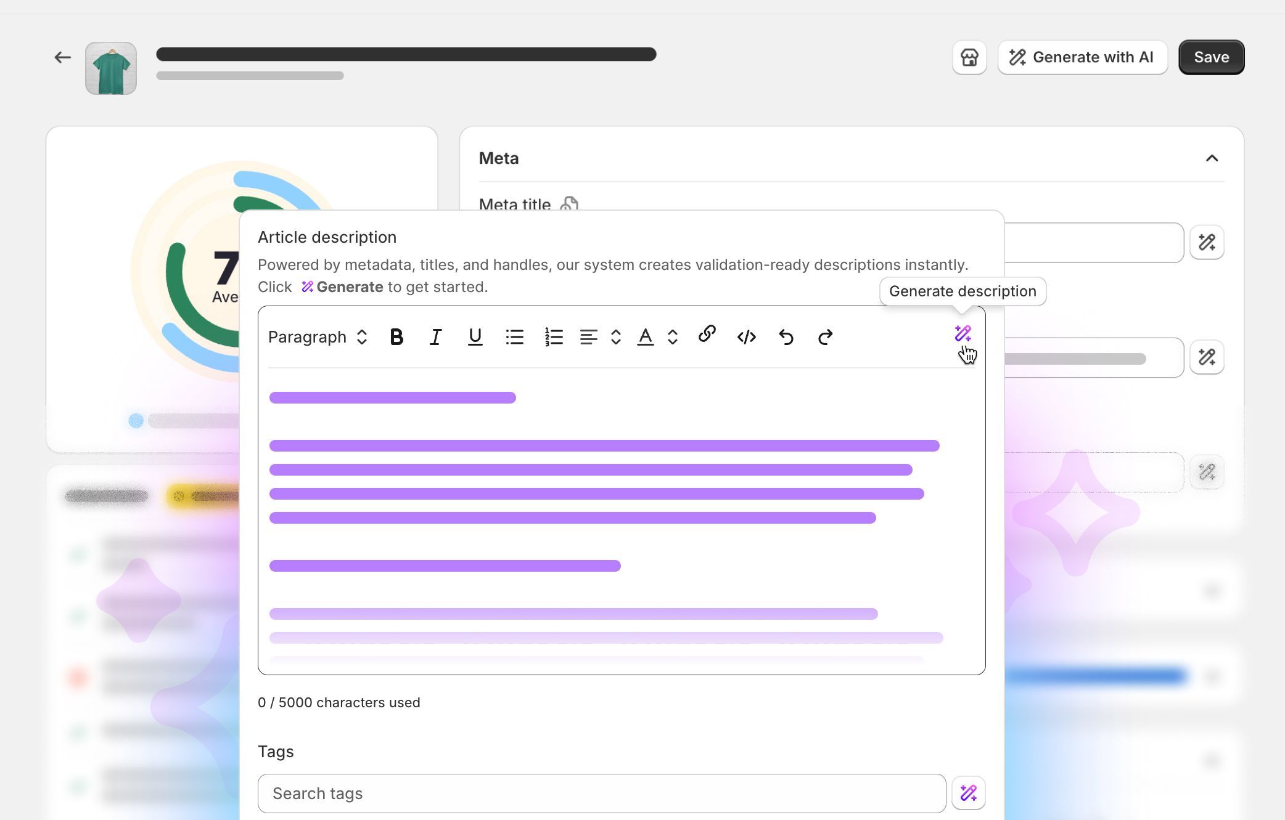
Task: Generate tags using the AI icon beside Search tags
Action: pos(969,793)
